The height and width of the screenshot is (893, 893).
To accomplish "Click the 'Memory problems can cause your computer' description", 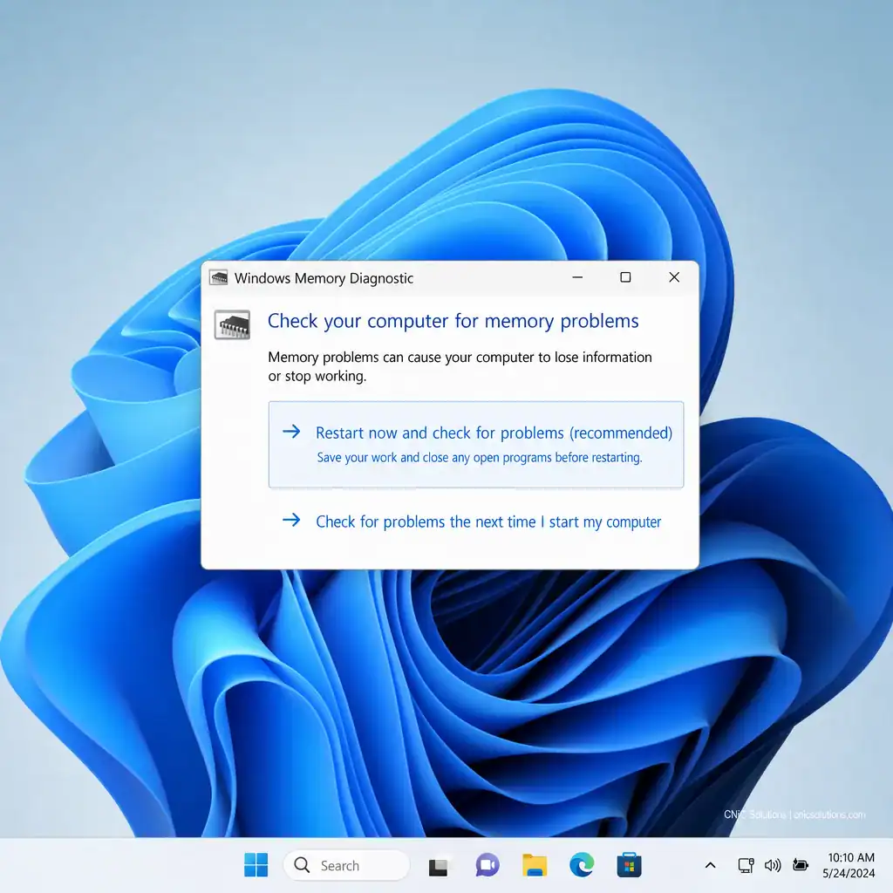I will [460, 366].
